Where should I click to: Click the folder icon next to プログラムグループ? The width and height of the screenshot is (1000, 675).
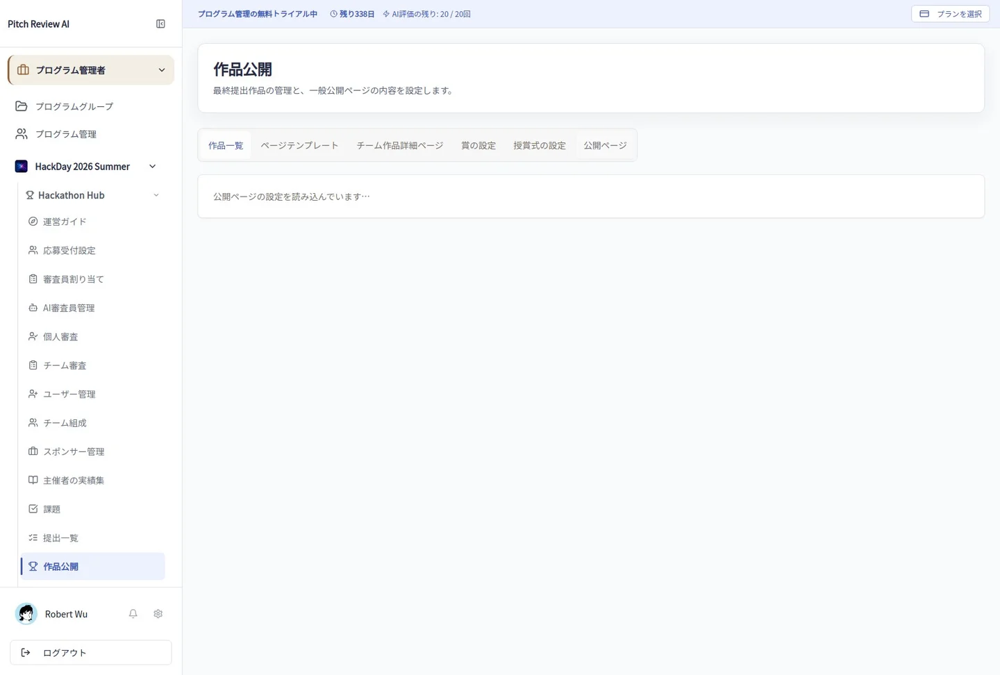pos(22,106)
